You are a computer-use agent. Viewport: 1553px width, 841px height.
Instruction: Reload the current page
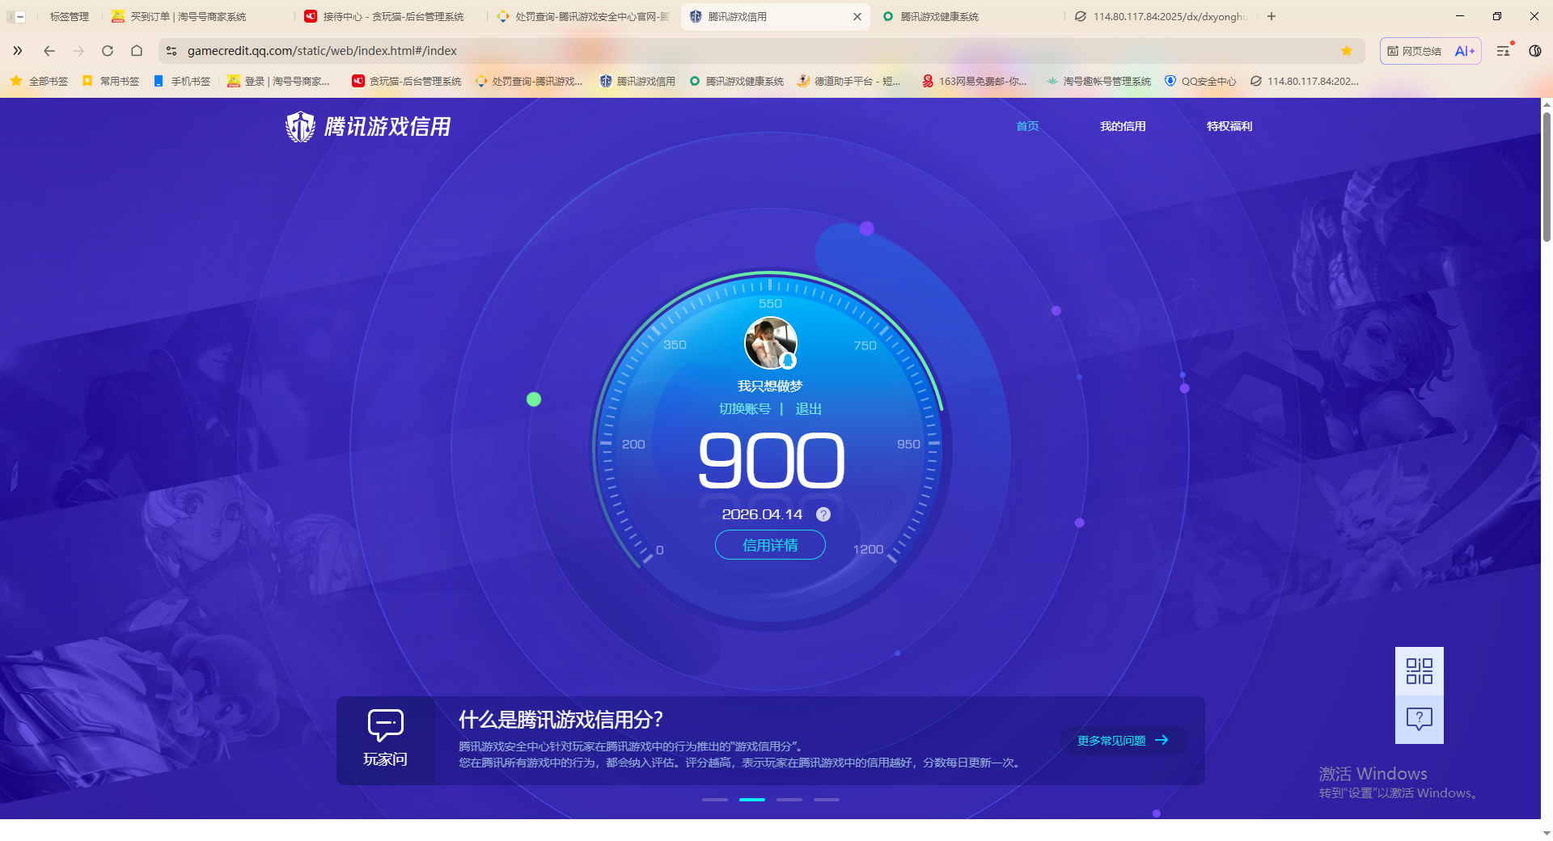coord(108,50)
